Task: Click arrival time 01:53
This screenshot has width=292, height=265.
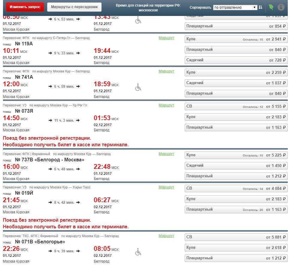Action: [102, 118]
